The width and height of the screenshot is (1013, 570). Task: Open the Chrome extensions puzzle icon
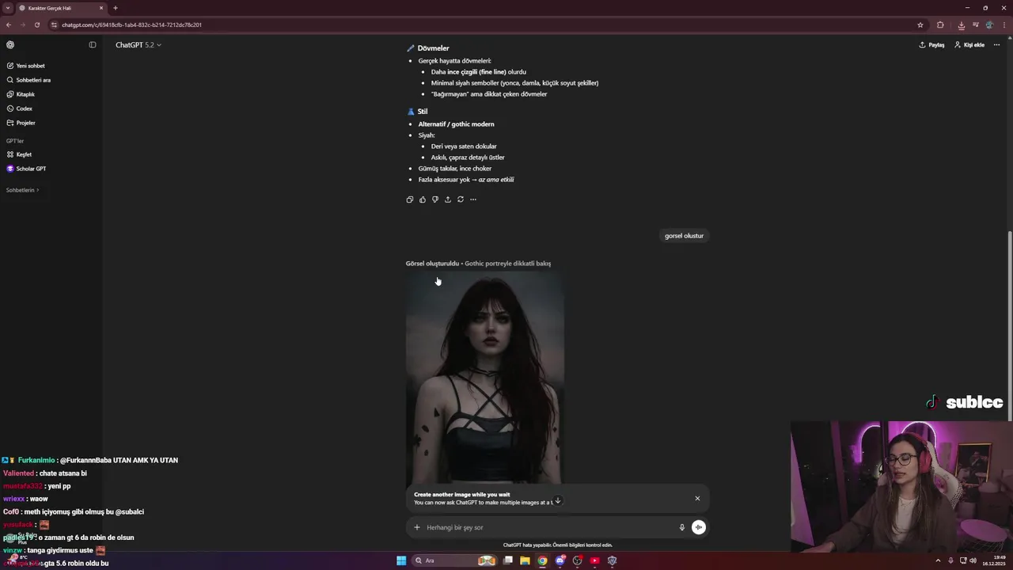[x=940, y=25]
